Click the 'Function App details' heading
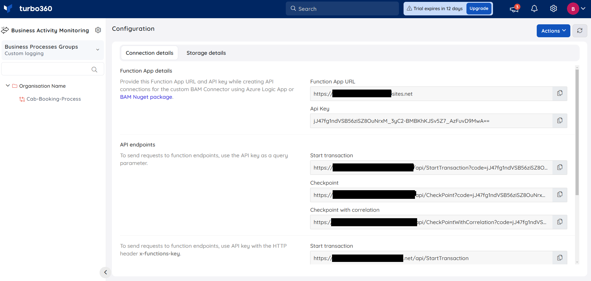 point(146,71)
